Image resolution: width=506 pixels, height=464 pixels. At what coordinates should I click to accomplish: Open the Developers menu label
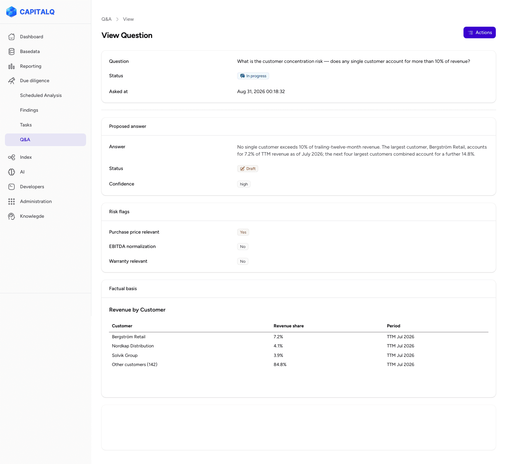tap(32, 187)
